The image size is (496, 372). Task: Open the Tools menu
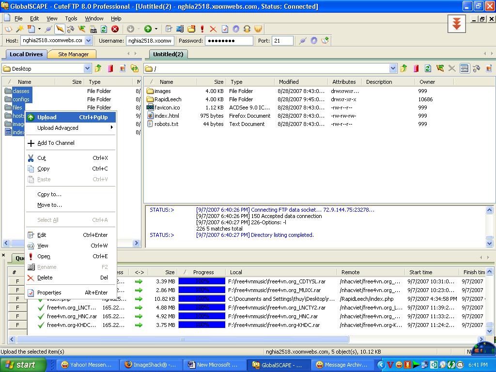pyautogui.click(x=71, y=18)
